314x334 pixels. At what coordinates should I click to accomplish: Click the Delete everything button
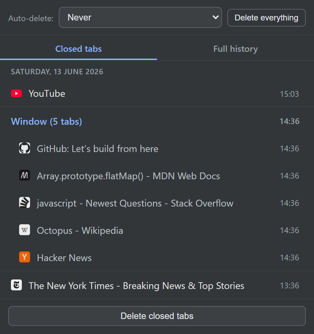(x=267, y=18)
